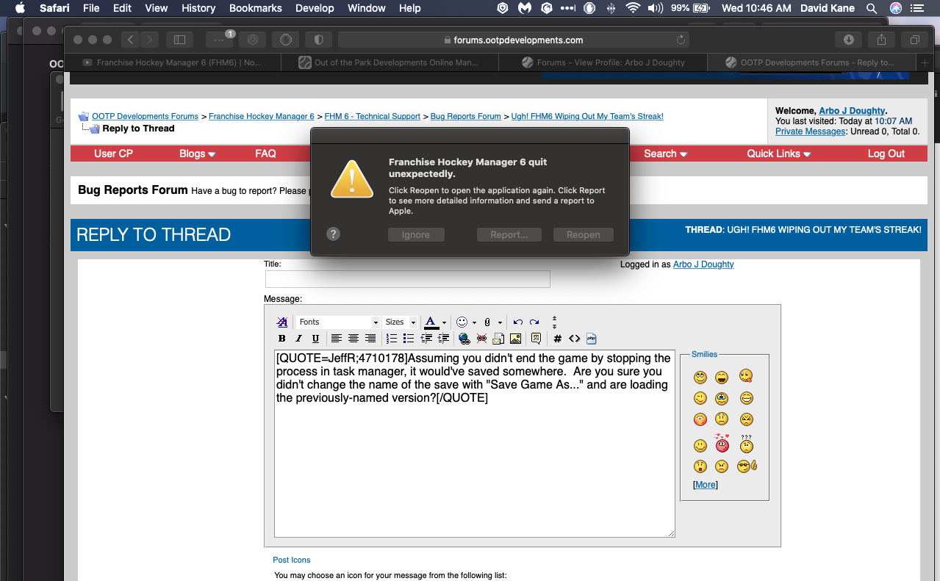Toggle underline formatting in the editor
940x581 pixels.
315,339
